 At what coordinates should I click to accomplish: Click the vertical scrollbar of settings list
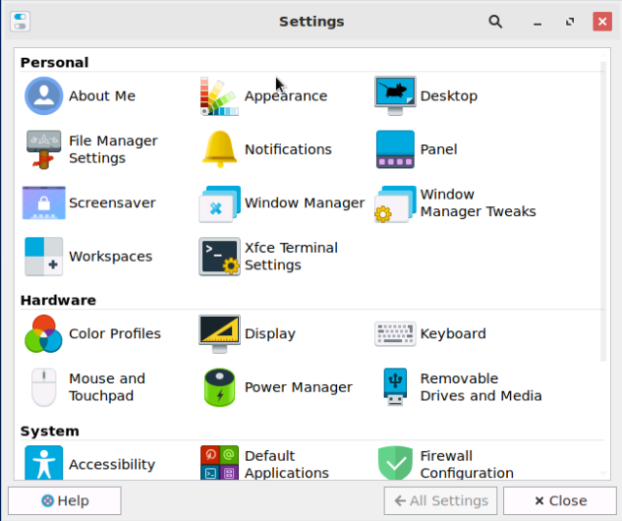click(x=603, y=211)
